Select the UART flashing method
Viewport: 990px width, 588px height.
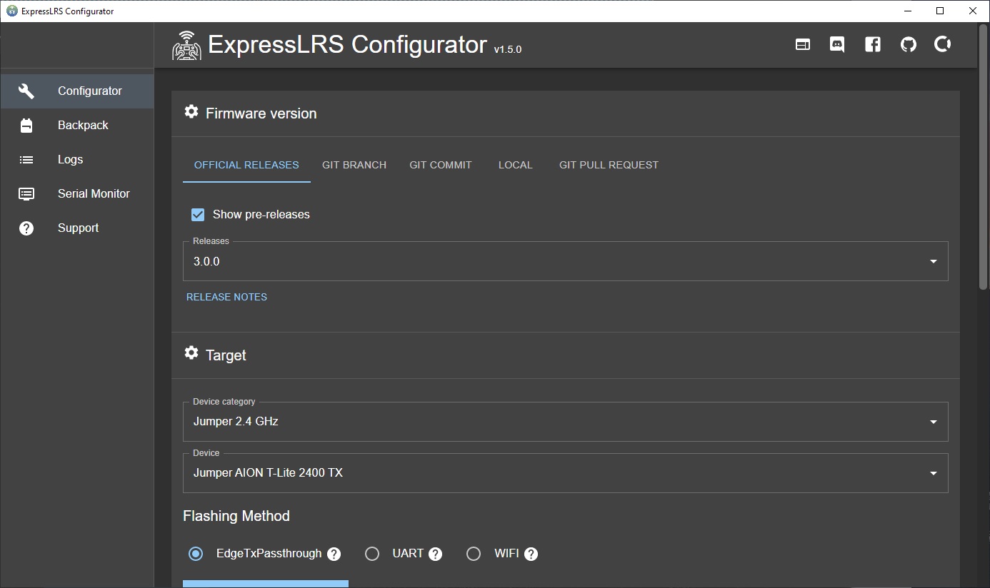pyautogui.click(x=372, y=554)
